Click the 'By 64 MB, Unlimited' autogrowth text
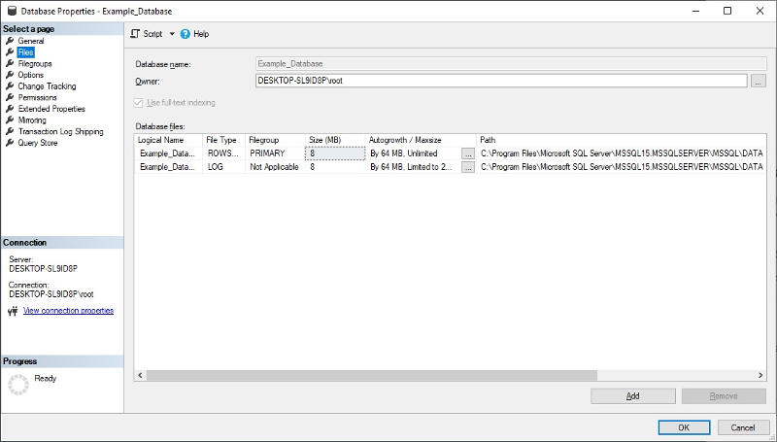Screen dimensions: 777x442 tap(404, 153)
